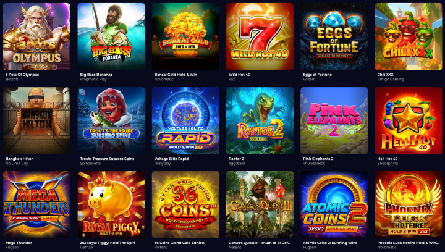Select the Bangkok Hilton game tile

click(x=36, y=121)
